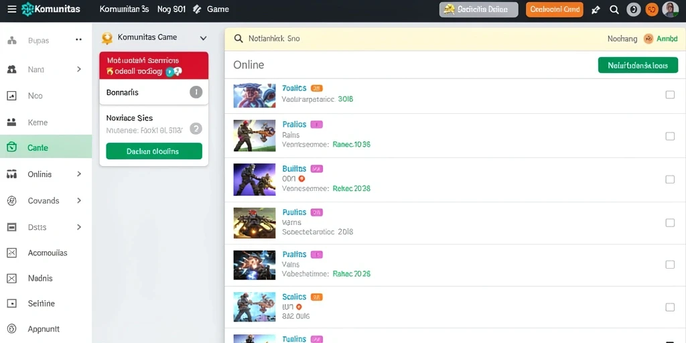Tick checkbox for Builics row
The height and width of the screenshot is (343, 686).
[670, 180]
